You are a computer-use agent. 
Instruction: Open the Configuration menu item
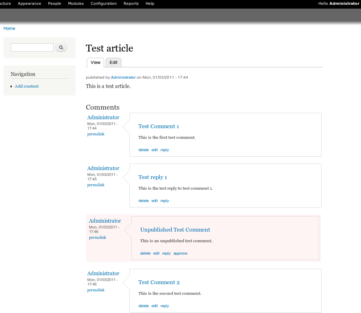(103, 3)
